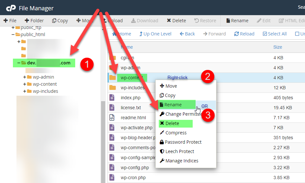305x183 pixels.
Task: Expand wp-includes in the folder tree
Action: tap(25, 91)
